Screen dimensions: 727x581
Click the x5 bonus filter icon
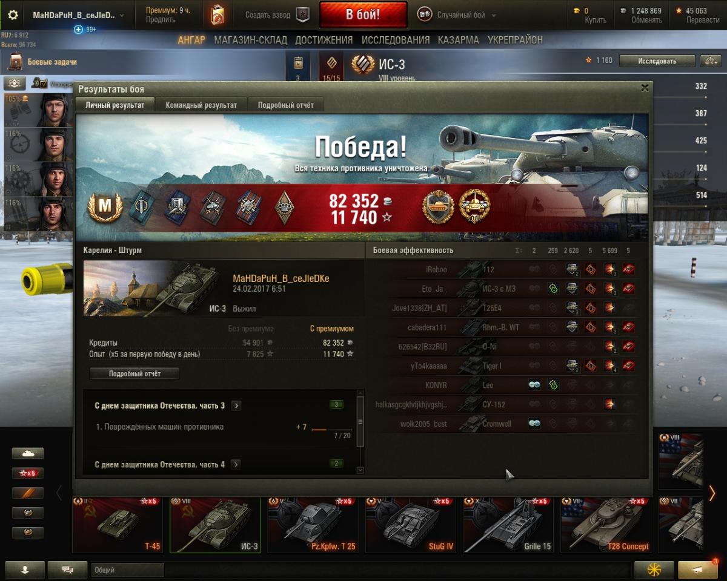28,473
